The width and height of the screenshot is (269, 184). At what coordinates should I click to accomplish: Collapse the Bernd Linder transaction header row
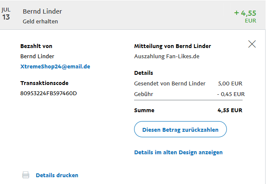point(128,16)
